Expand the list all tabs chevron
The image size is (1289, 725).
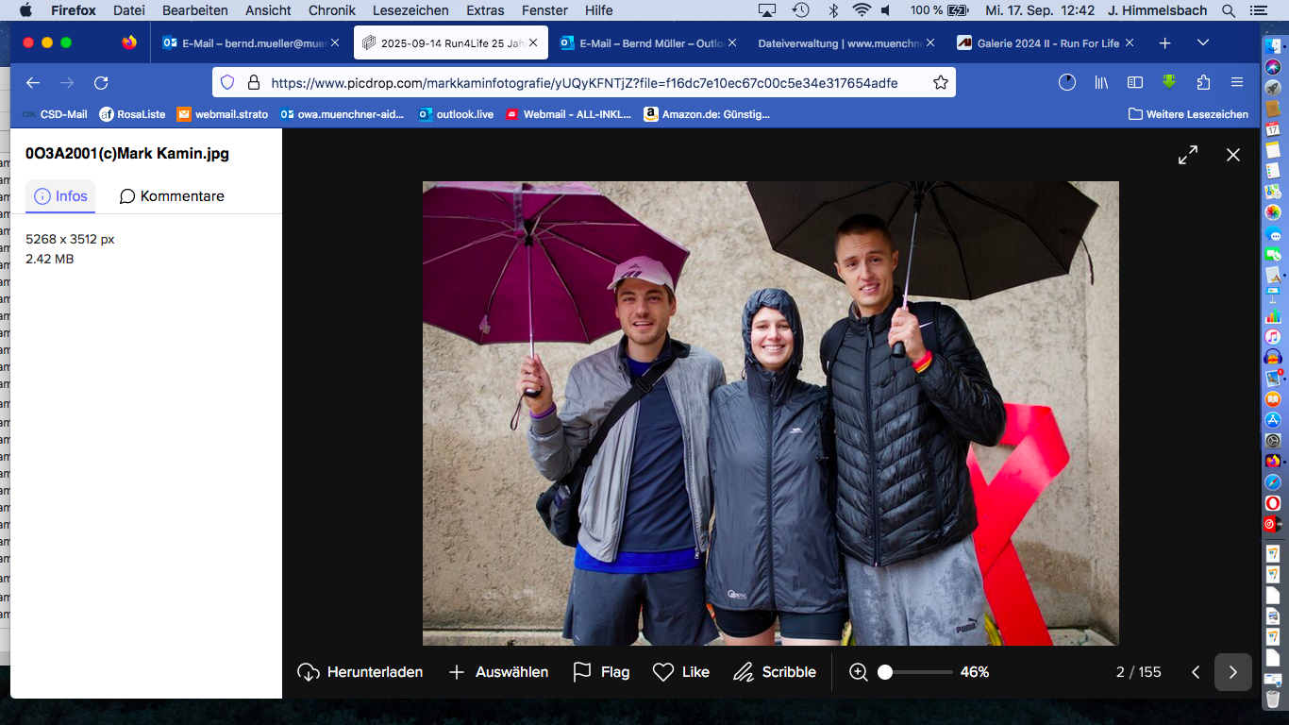pyautogui.click(x=1202, y=42)
